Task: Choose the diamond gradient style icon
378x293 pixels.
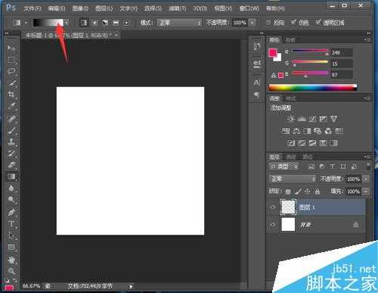Action: tap(126, 23)
